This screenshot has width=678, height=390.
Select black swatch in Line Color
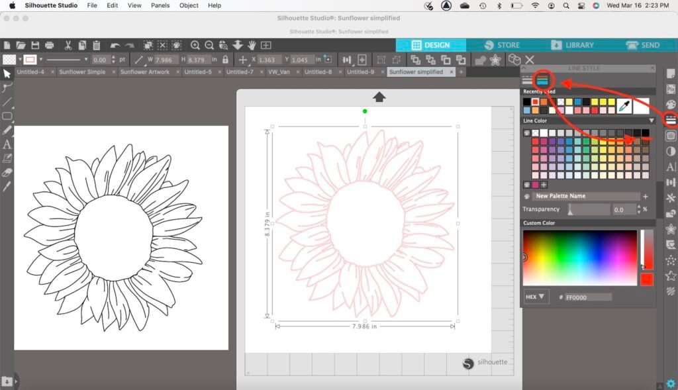tap(645, 132)
